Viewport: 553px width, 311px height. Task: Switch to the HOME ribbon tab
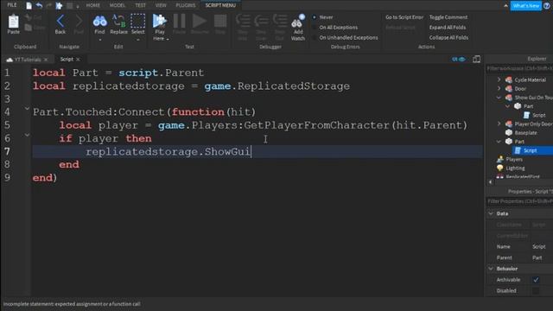pyautogui.click(x=93, y=5)
